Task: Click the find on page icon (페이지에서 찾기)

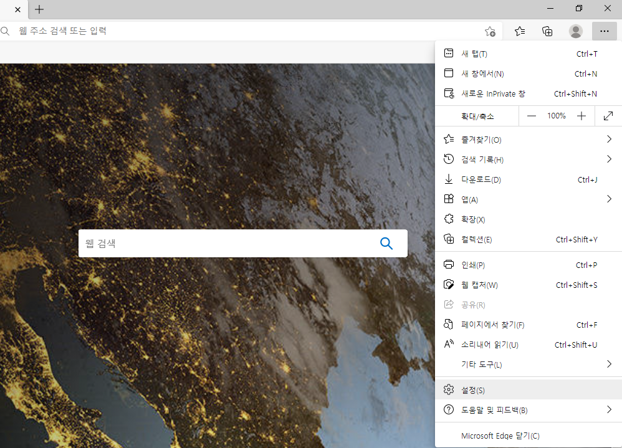Action: tap(448, 324)
